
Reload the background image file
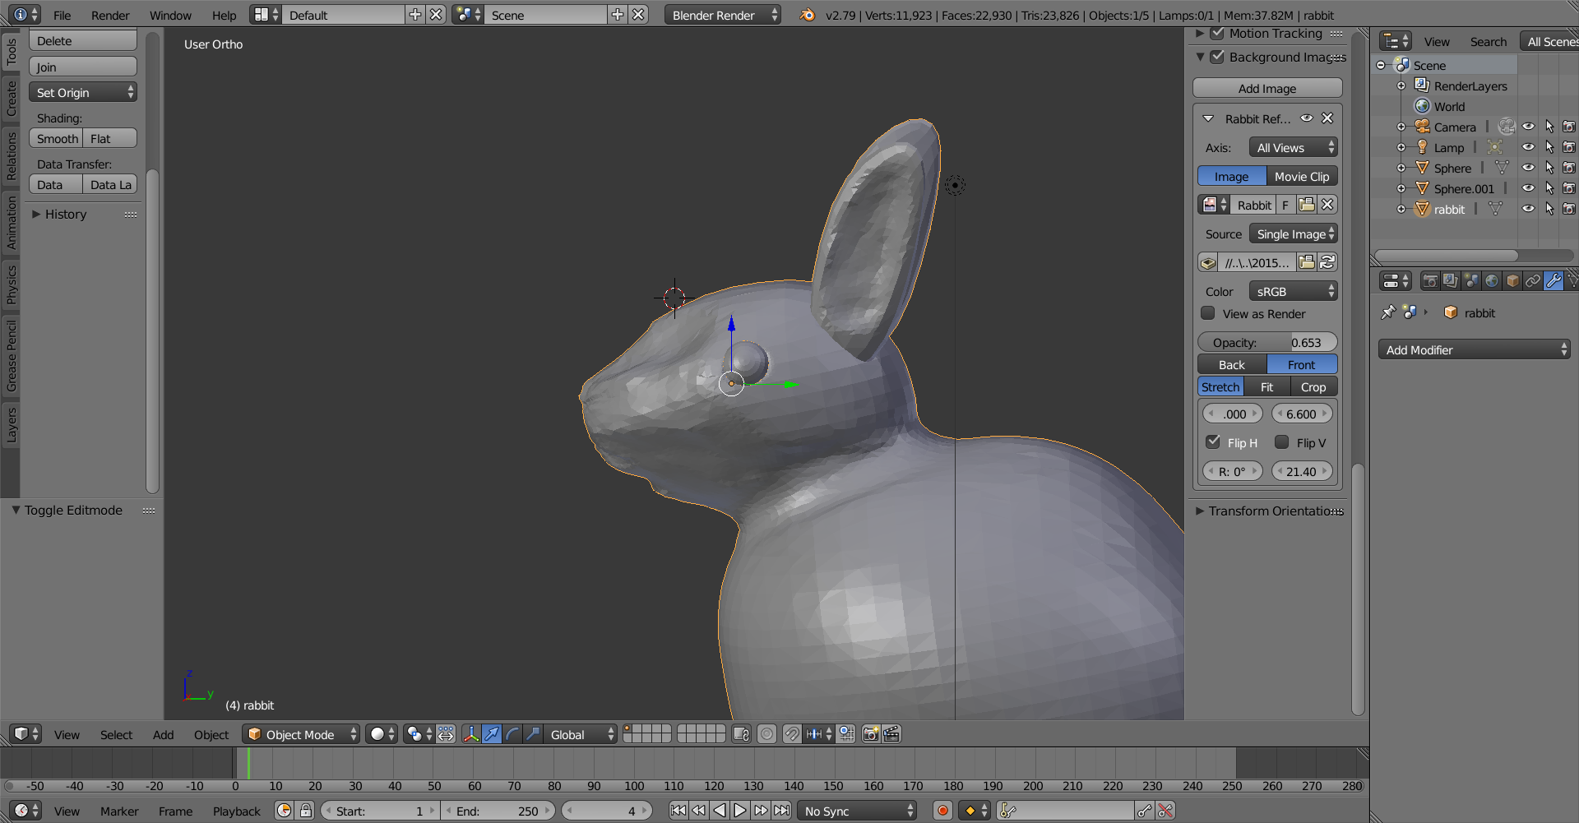click(x=1327, y=263)
